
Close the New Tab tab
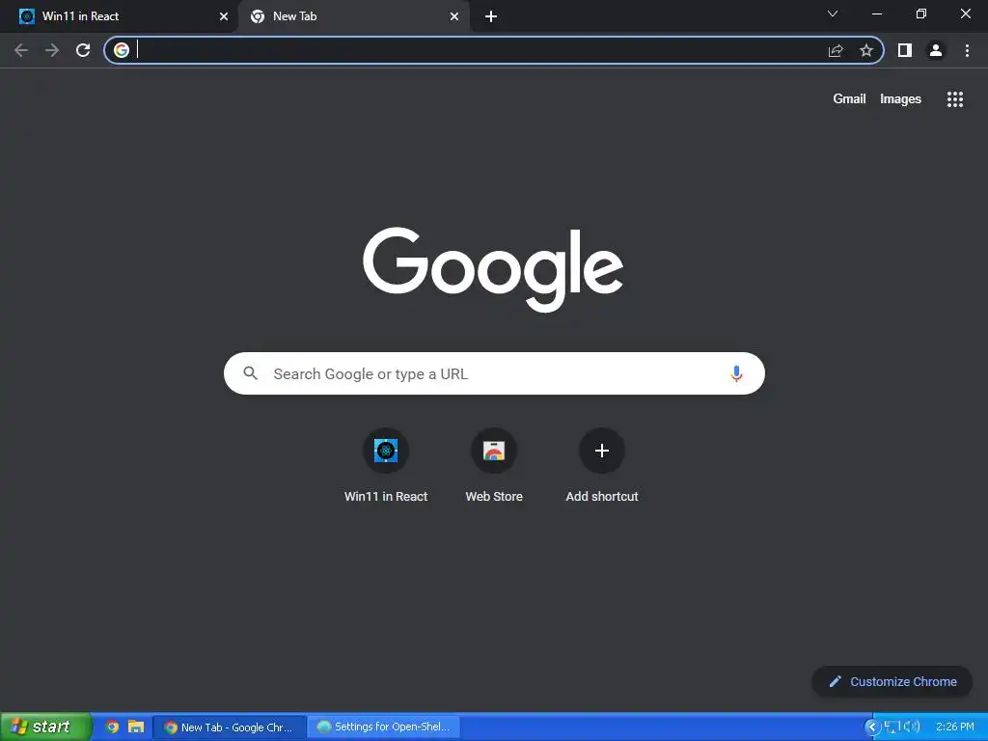[x=454, y=16]
